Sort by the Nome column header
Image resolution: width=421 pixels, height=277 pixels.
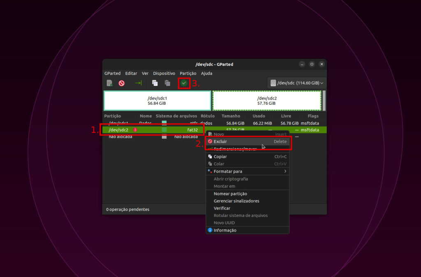(x=146, y=116)
